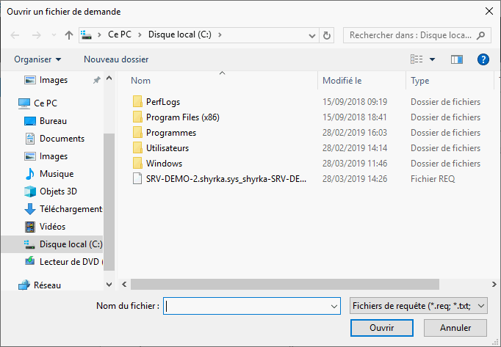Open Objets 3D in the sidebar
Viewport: 501px width, 347px height.
(x=60, y=191)
